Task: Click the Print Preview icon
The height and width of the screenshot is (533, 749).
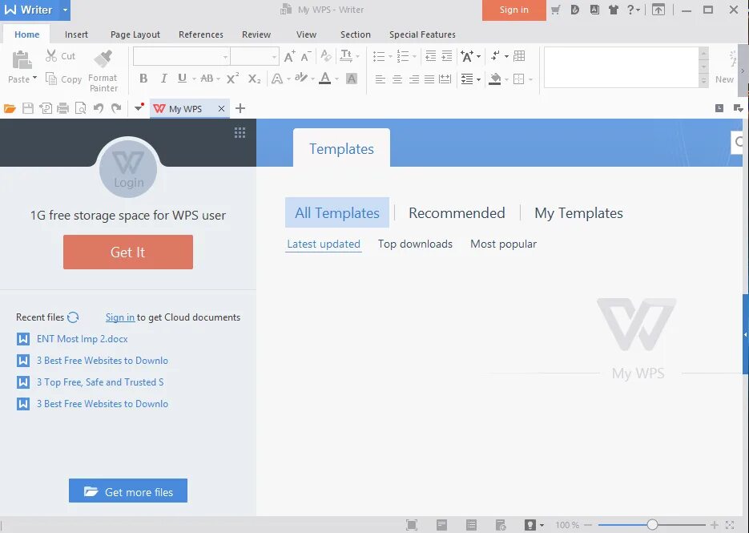Action: (x=81, y=108)
